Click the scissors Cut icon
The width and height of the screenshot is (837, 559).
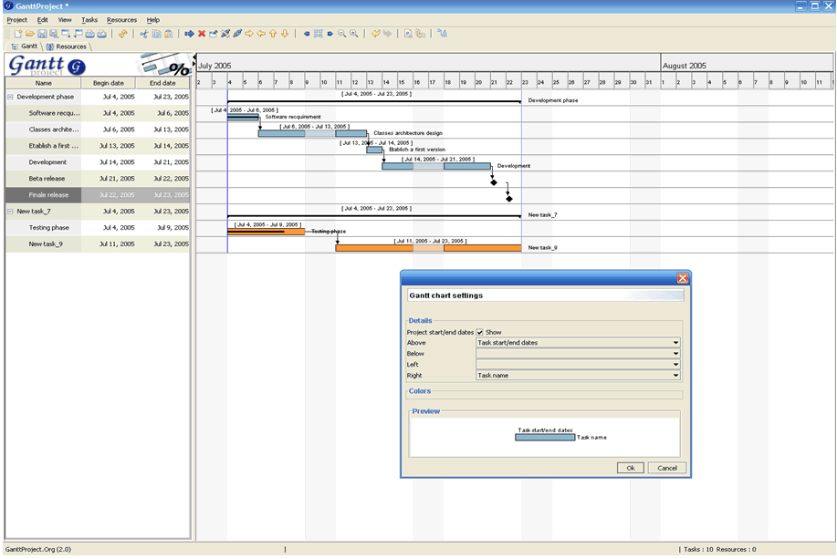pos(143,34)
